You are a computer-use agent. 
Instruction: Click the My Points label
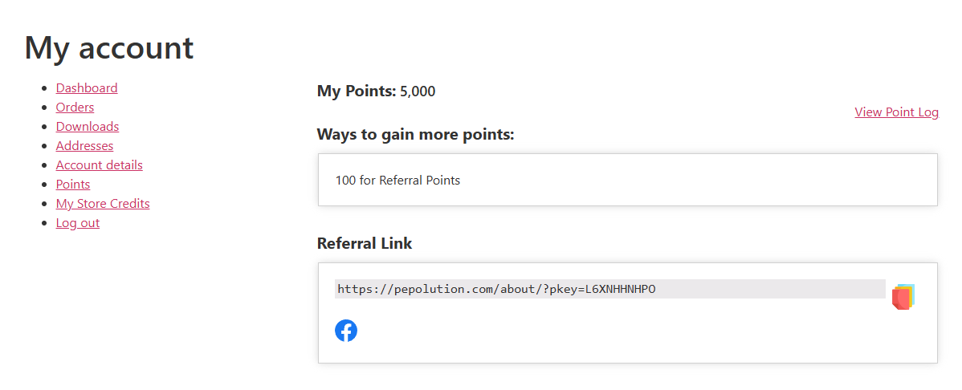click(x=357, y=91)
